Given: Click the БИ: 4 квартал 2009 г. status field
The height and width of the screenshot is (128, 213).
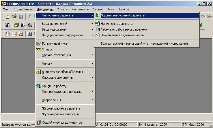Looking at the screenshot, I should [x=160, y=125].
